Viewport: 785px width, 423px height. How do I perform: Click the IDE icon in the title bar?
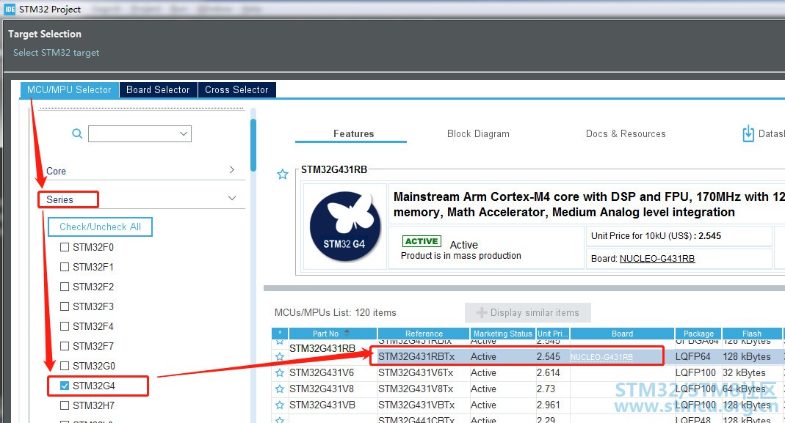[x=10, y=9]
